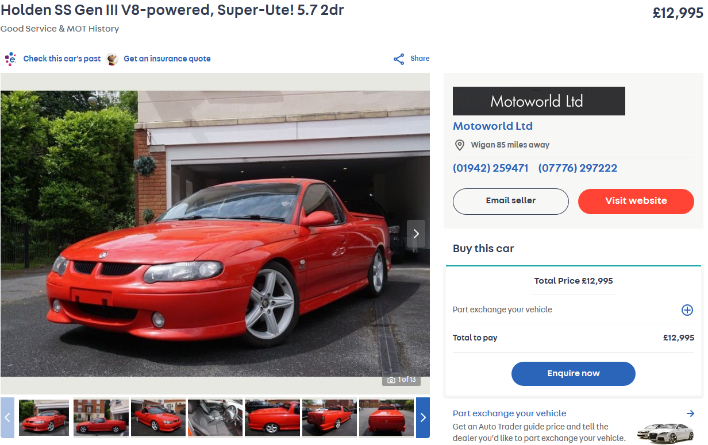Open the Part exchange your vehicle link
Screen dimensions: 708x445
[x=509, y=413]
